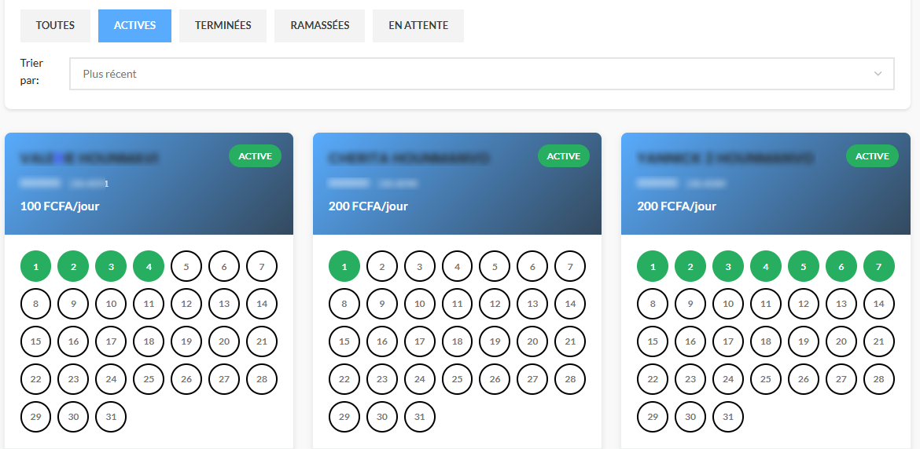Toggle day 5 on the 100 FCFA/jour card

coord(186,267)
